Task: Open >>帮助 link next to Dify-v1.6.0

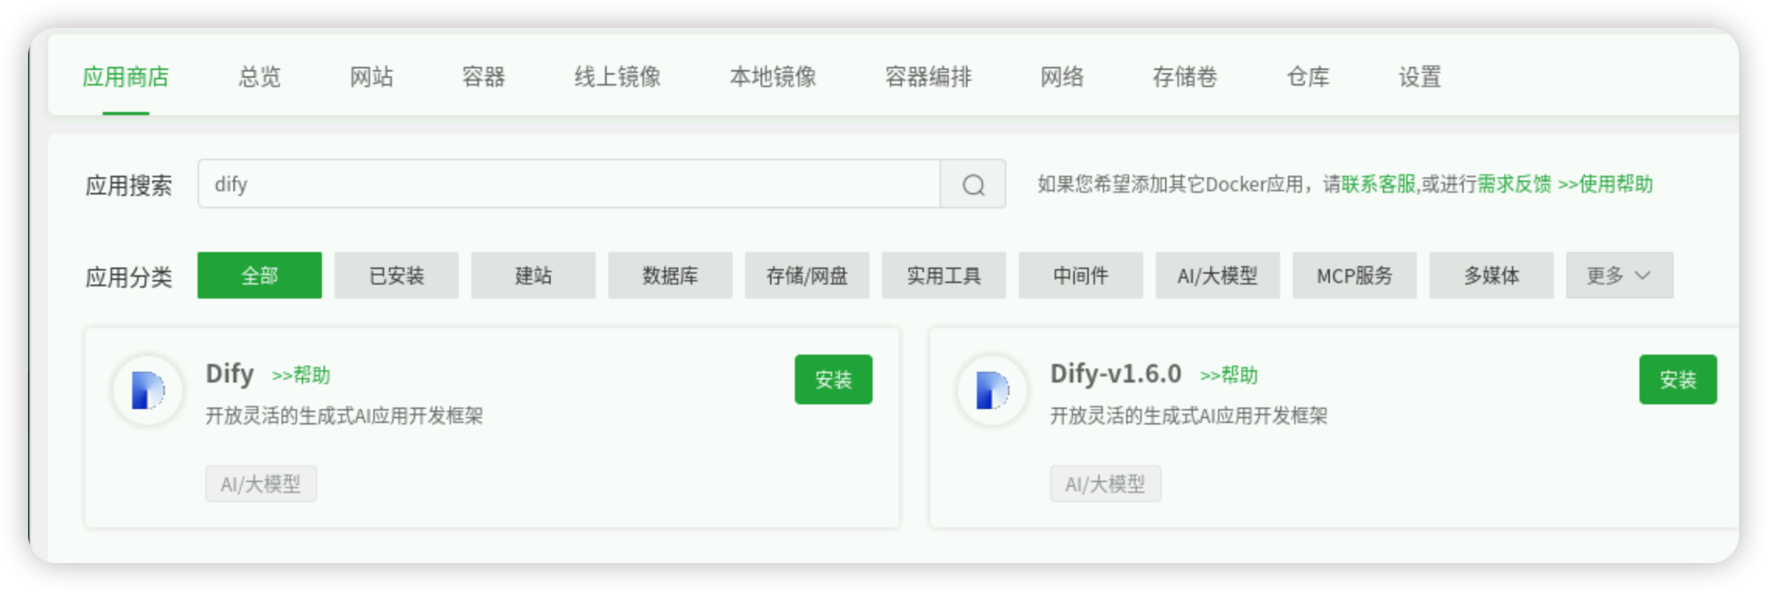Action: pyautogui.click(x=1229, y=376)
